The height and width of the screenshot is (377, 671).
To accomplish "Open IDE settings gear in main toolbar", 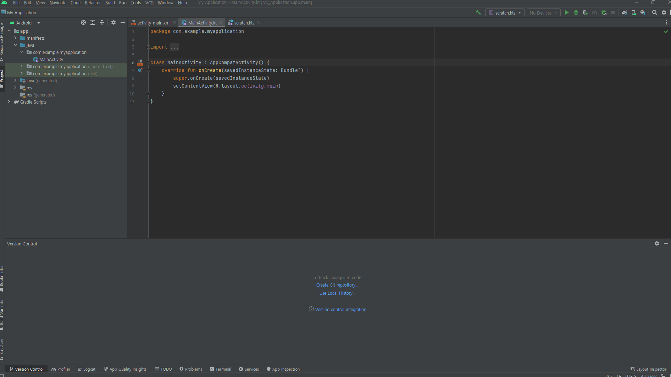I will [x=664, y=12].
